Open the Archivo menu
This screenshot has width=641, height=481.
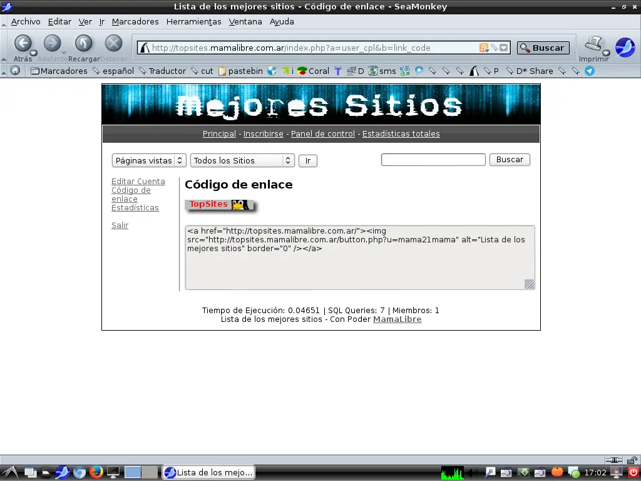[x=25, y=21]
